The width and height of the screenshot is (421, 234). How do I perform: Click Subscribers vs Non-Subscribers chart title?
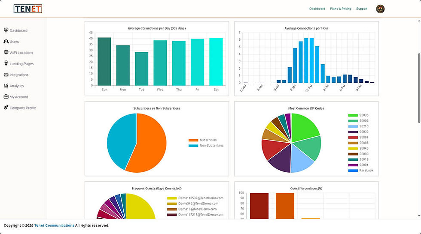click(x=157, y=108)
